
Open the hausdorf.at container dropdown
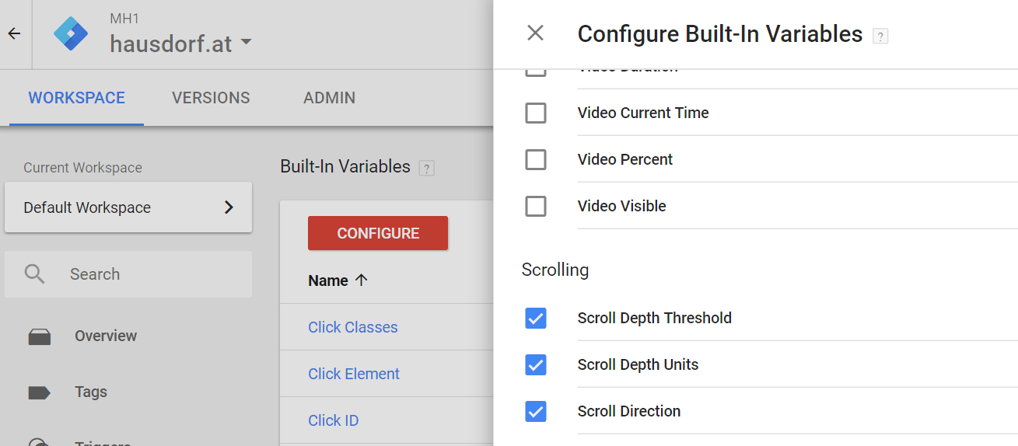pyautogui.click(x=246, y=43)
